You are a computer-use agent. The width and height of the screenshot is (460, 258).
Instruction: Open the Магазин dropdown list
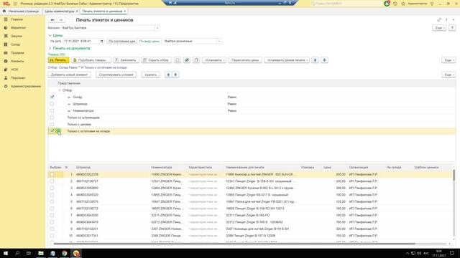[157, 28]
